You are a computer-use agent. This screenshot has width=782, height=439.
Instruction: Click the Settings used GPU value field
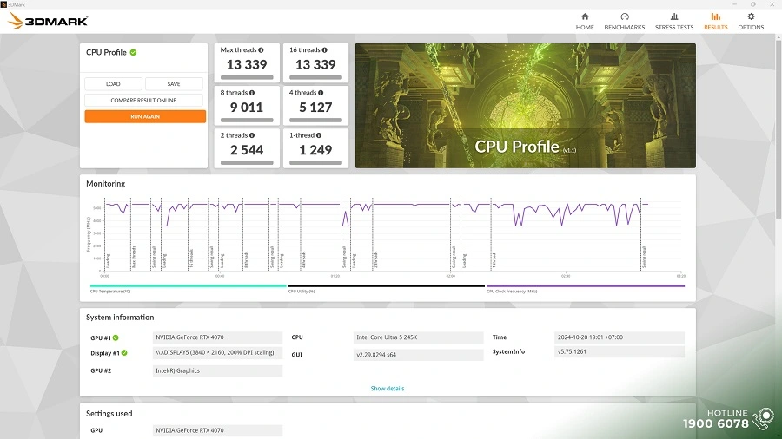click(x=217, y=430)
